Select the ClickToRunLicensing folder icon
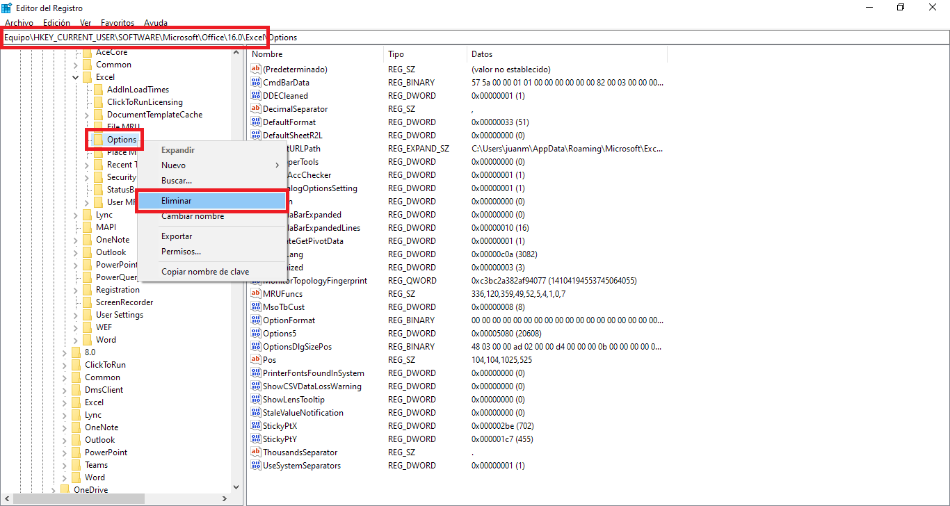The image size is (950, 506). tap(98, 102)
